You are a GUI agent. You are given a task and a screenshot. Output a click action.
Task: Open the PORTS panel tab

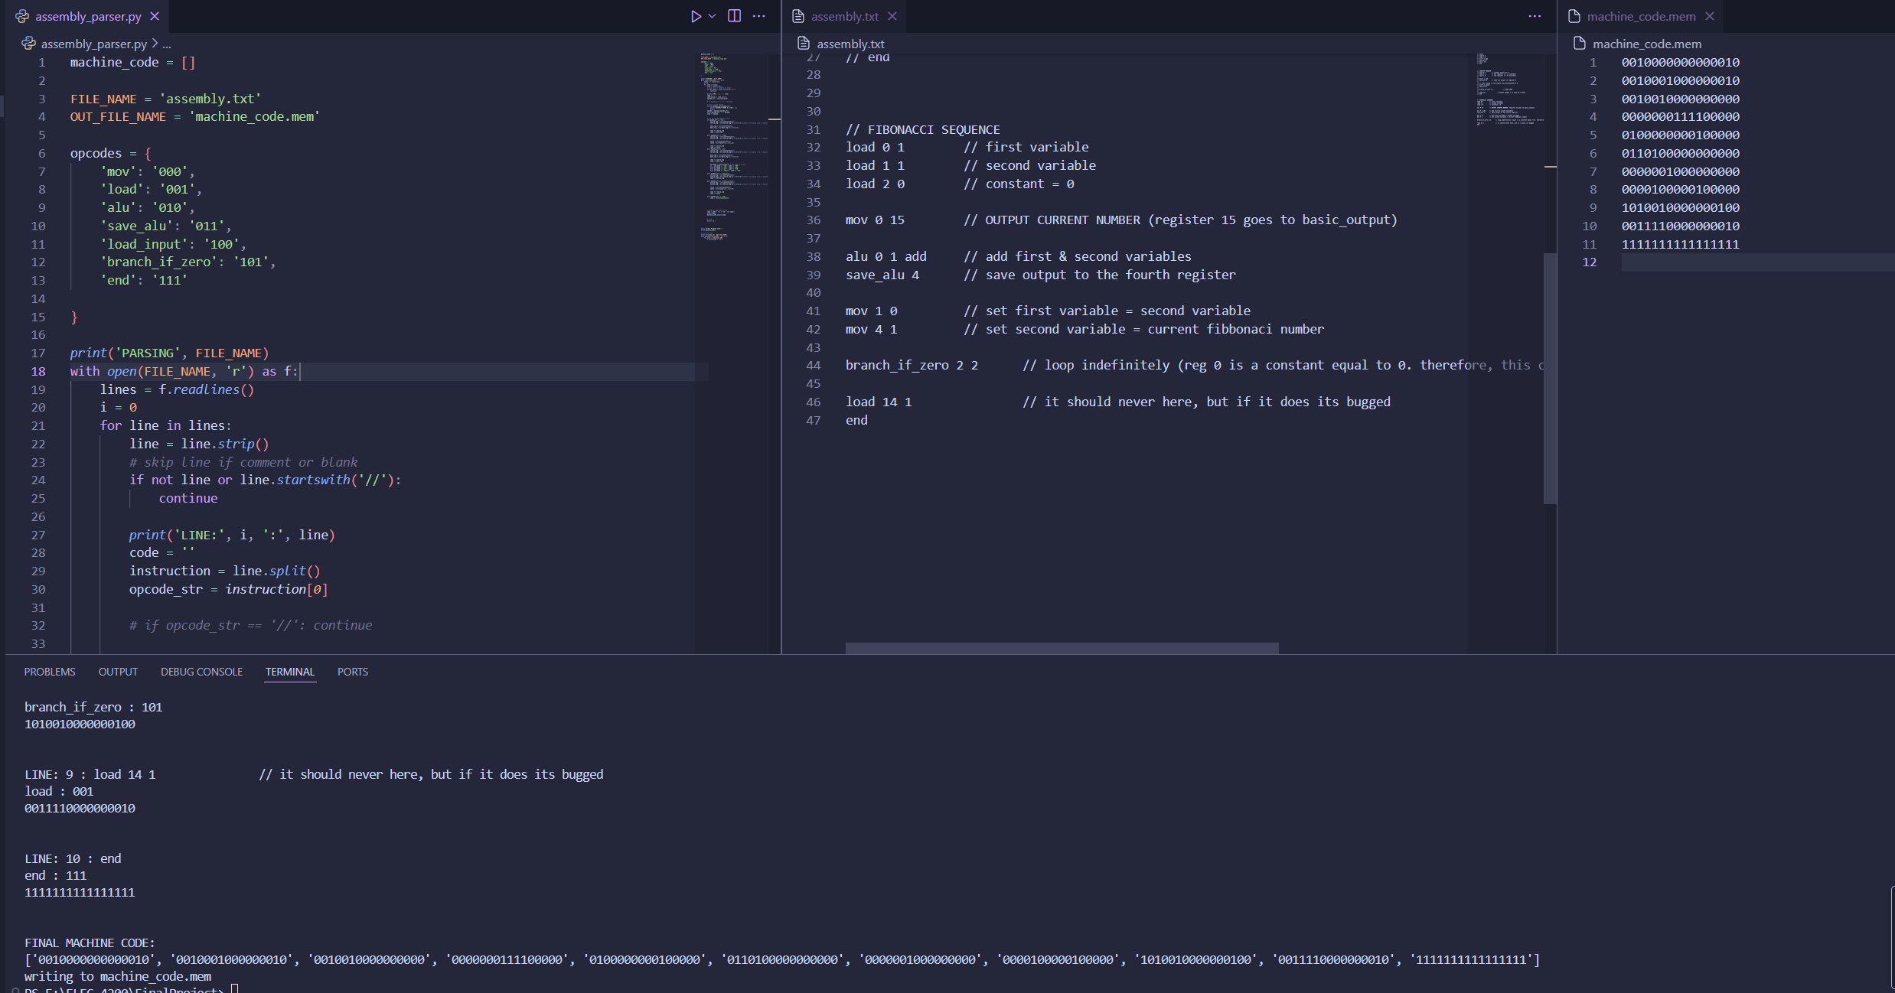coord(353,672)
